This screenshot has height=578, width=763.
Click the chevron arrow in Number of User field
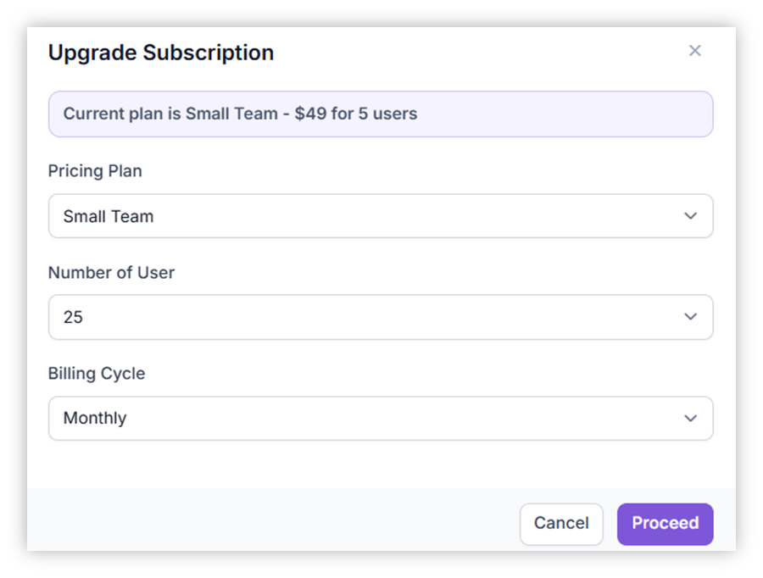click(x=690, y=317)
